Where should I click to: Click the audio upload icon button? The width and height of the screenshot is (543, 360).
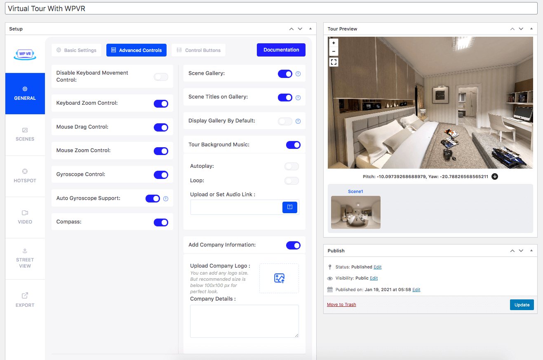pos(289,207)
